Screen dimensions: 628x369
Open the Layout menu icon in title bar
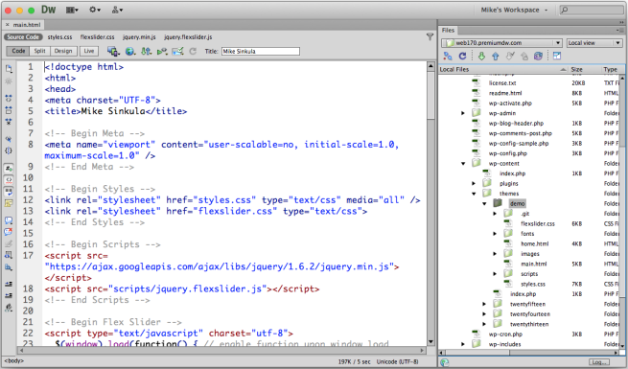(72, 10)
